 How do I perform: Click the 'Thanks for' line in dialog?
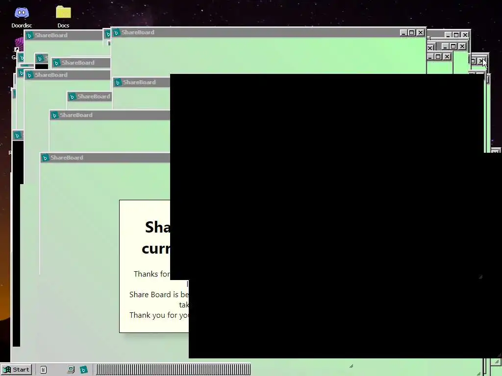[x=152, y=274]
